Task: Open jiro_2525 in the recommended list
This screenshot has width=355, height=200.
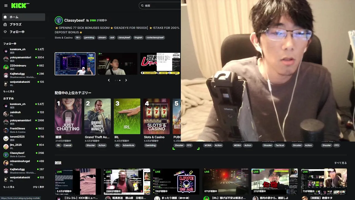Action: pos(24,146)
